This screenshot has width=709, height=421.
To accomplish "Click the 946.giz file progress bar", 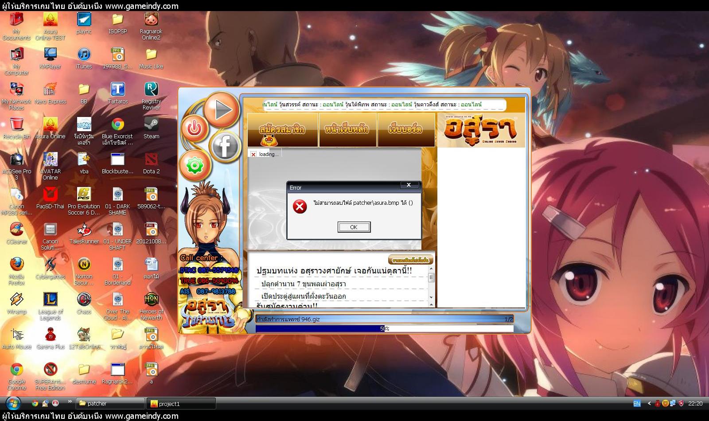I will pos(385,319).
